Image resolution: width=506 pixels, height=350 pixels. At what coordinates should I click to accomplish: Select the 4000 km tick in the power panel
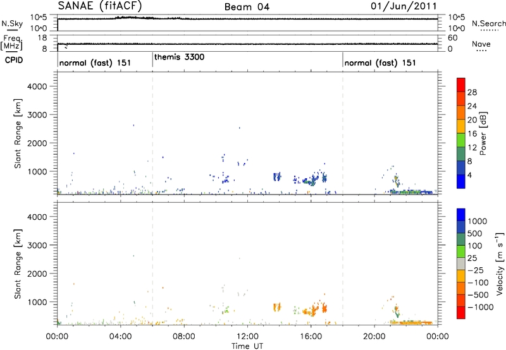pyautogui.click(x=37, y=87)
